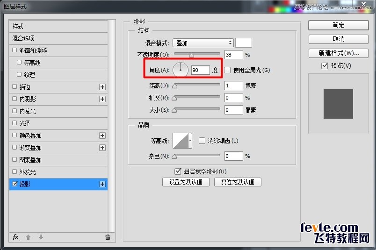Add another 投影 effect with plus icon
Viewport: 376px width, 250px height.
click(102, 184)
